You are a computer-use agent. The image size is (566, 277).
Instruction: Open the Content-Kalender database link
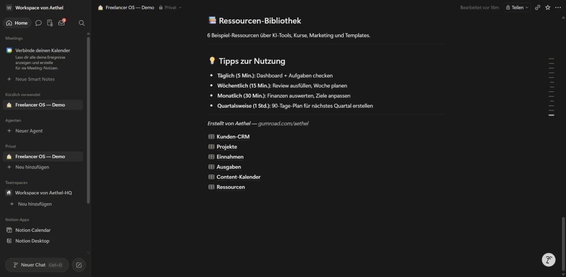(238, 177)
